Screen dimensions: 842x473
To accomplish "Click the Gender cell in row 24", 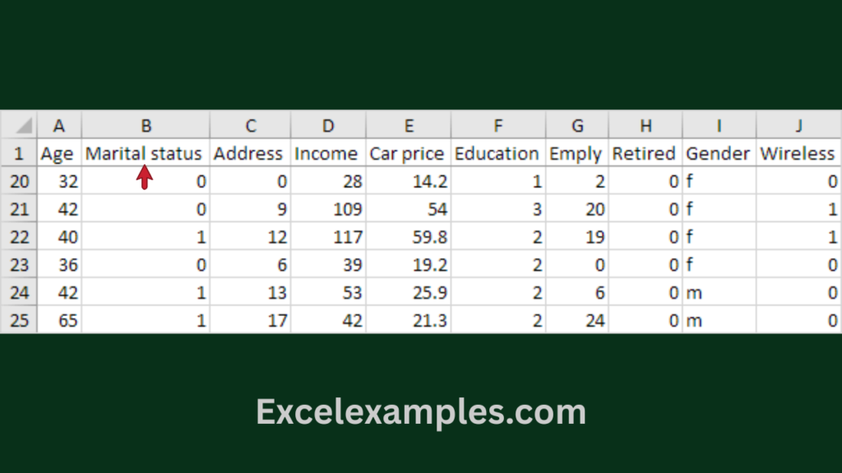I will (x=719, y=292).
